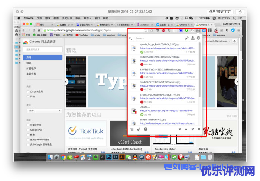Select 扩展程序 in the store sidebar
Image resolution: width=260 pixels, height=181 pixels.
pyautogui.click(x=32, y=68)
